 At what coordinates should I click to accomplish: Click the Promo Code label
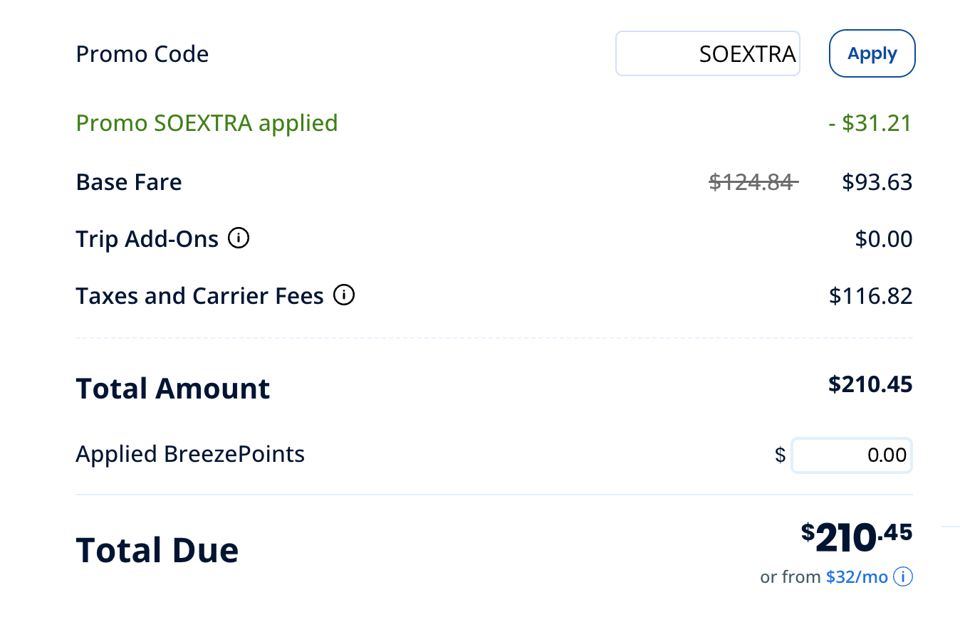142,54
